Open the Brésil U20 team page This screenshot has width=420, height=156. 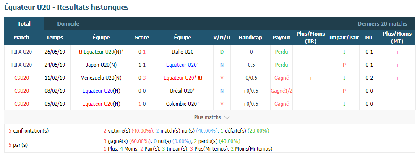click(181, 91)
